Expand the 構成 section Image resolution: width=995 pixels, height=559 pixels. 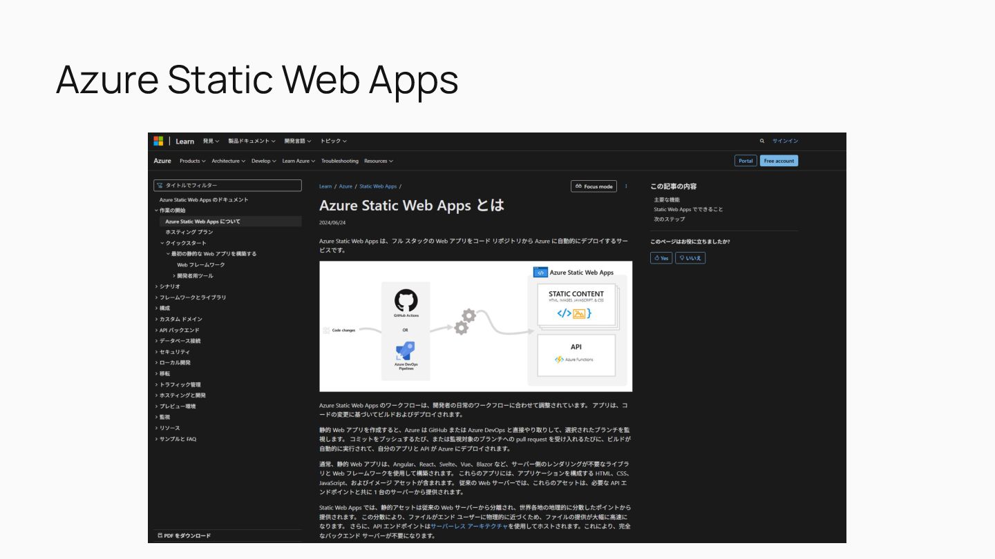click(x=162, y=308)
